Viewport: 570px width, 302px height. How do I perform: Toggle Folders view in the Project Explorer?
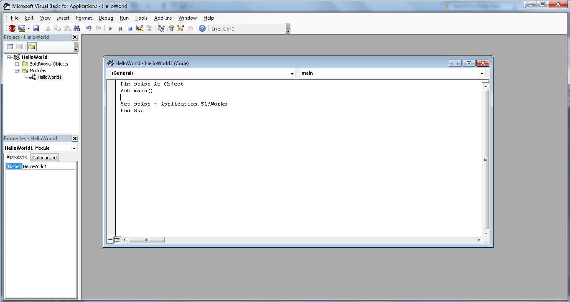pos(31,46)
